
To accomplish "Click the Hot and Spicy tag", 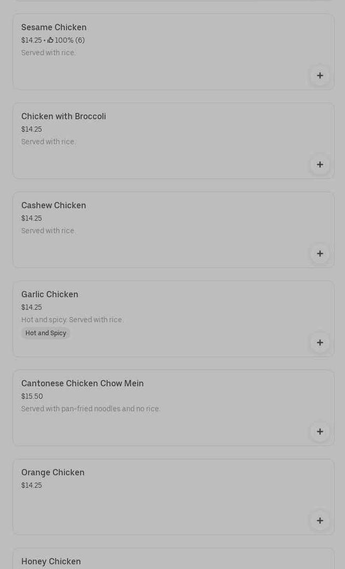I will click(x=46, y=333).
